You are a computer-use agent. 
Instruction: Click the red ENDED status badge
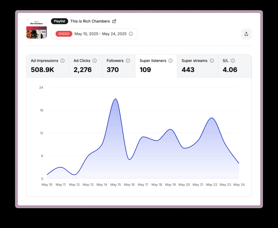pos(64,34)
